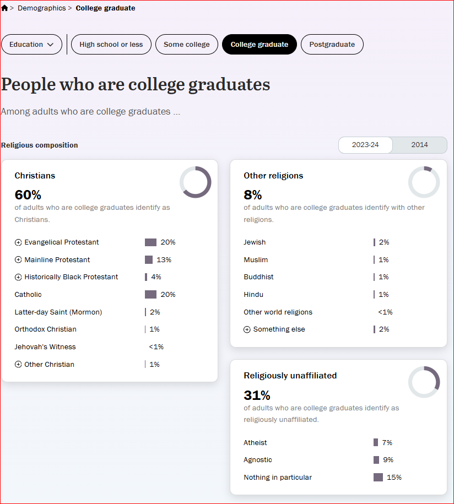Select the Some college tab
This screenshot has width=454, height=504.
click(x=186, y=45)
